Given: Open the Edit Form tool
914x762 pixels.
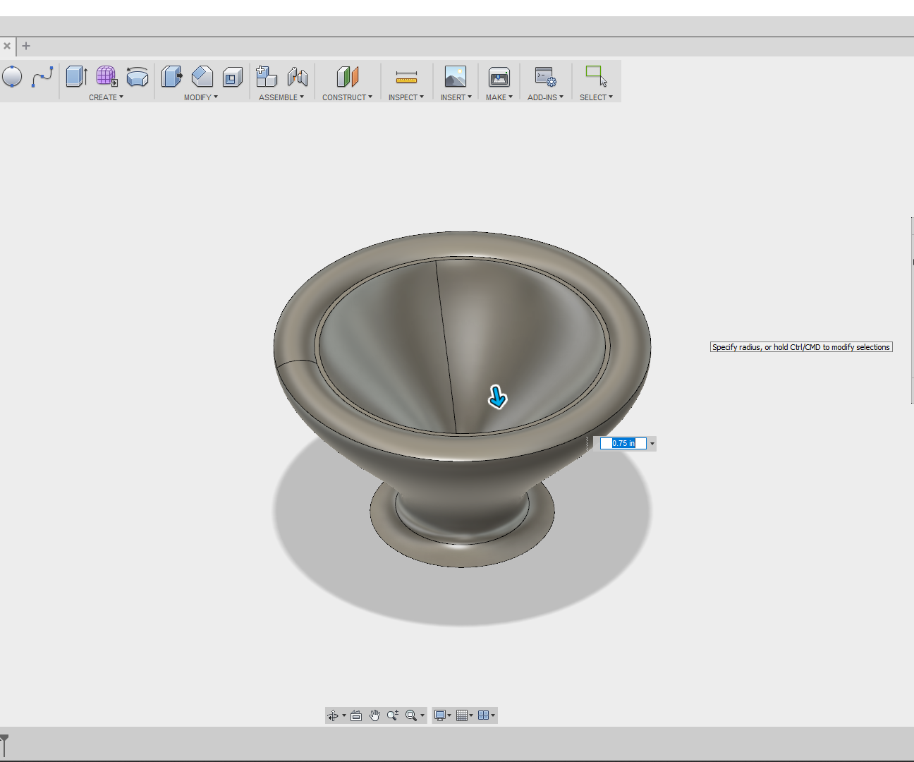Looking at the screenshot, I should [106, 76].
